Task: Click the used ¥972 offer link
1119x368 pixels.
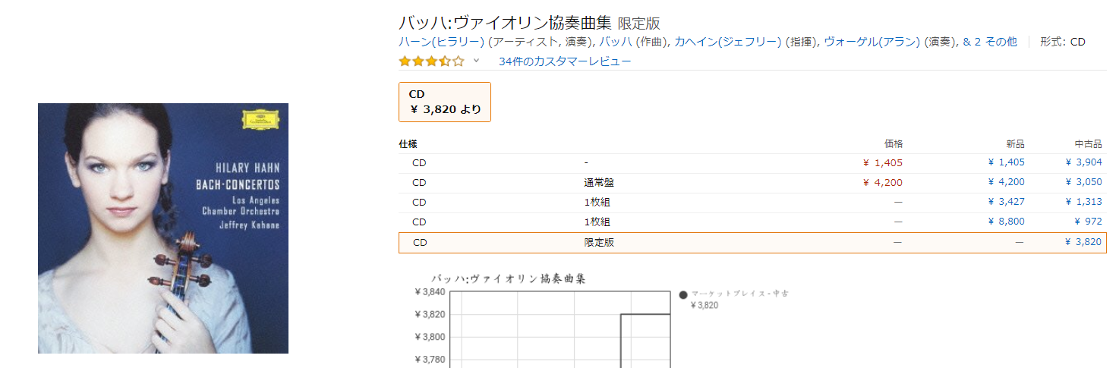Action: [1088, 222]
